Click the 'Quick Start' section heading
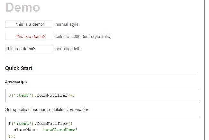This screenshot has width=209, height=140. coord(19,68)
